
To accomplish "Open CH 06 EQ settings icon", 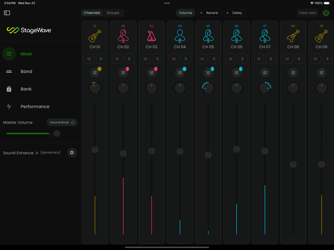I will point(236,73).
